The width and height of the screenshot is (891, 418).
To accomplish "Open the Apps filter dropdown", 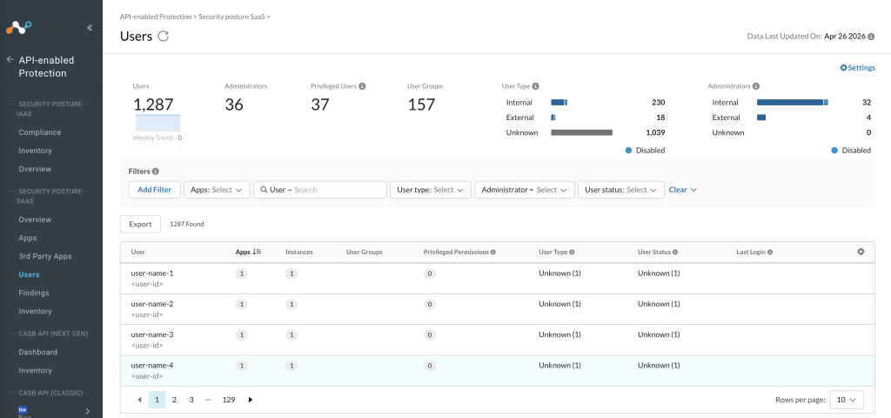I will (x=217, y=190).
